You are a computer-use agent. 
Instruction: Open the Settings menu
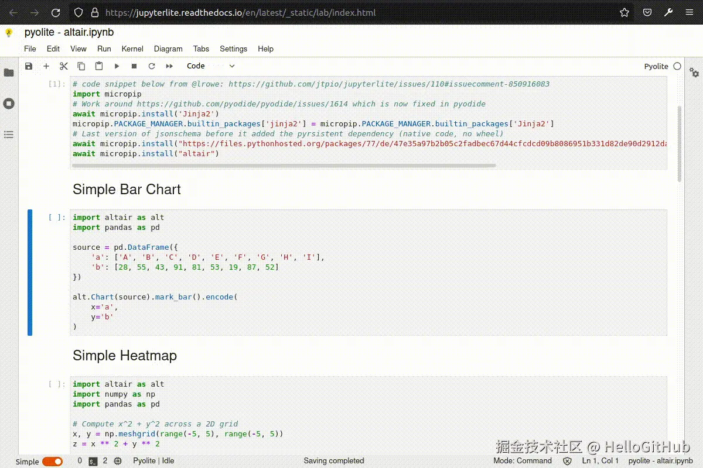point(233,49)
